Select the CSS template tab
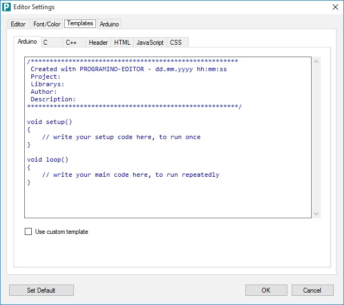This screenshot has width=344, height=305. pos(177,43)
